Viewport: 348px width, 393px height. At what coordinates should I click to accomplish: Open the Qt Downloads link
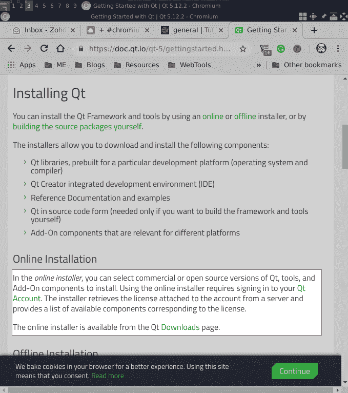pos(180,327)
